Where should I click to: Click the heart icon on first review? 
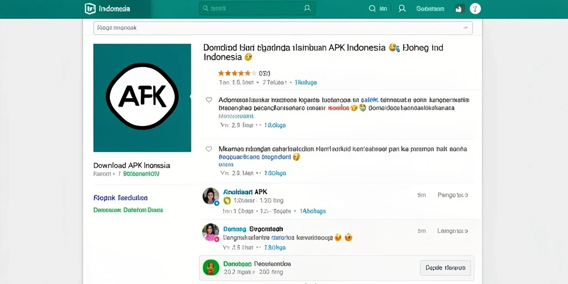(x=209, y=100)
